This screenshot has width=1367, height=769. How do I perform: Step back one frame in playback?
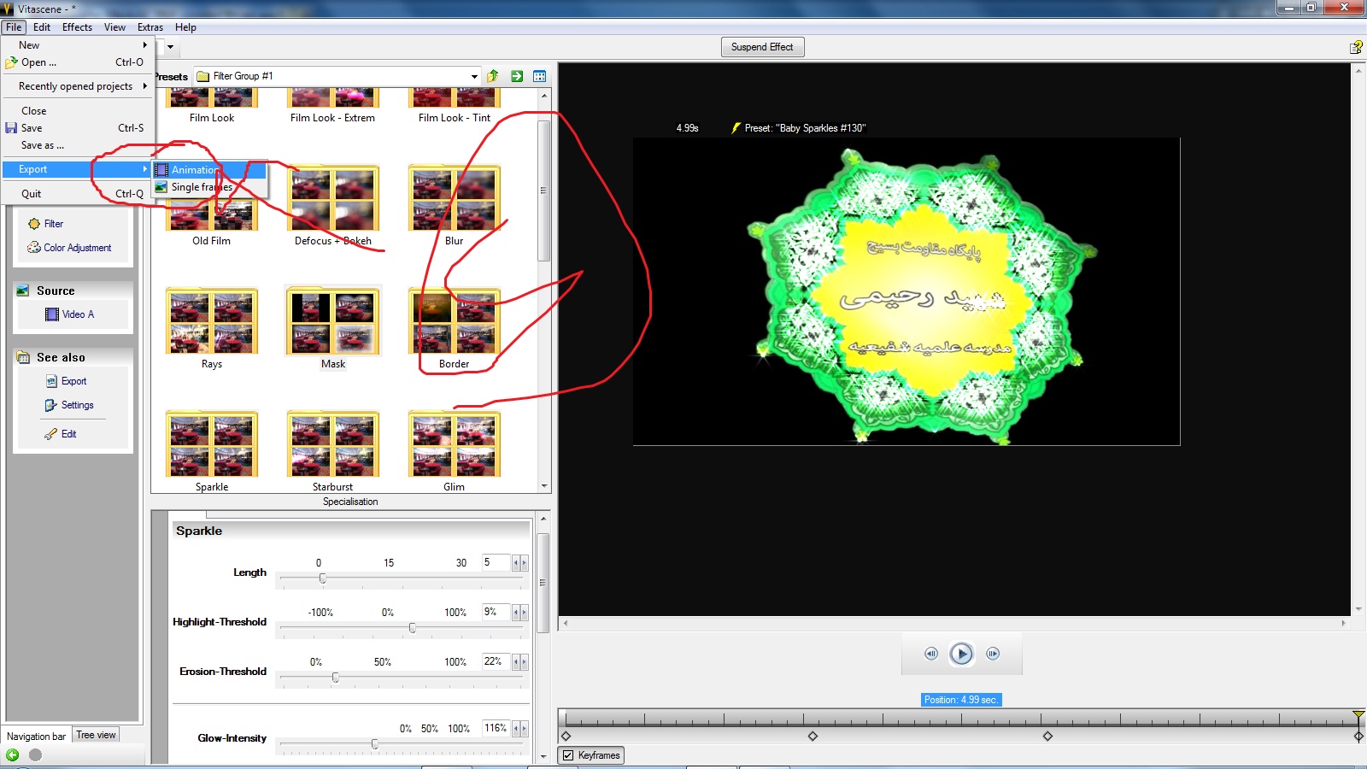click(931, 654)
